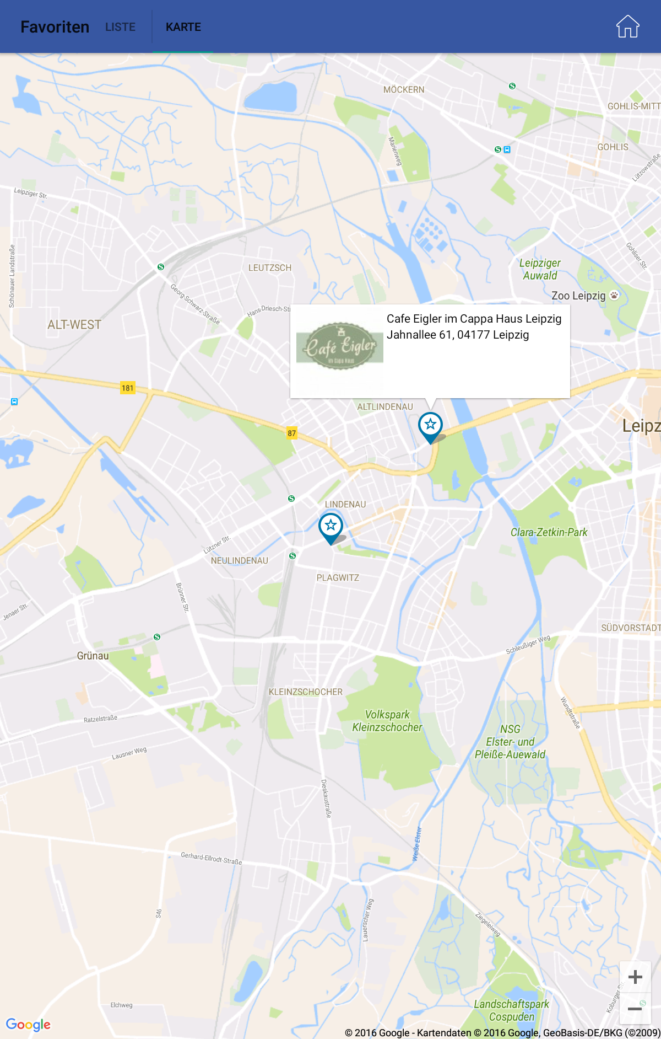Tap the tram stop icon near Gohlis

[507, 149]
